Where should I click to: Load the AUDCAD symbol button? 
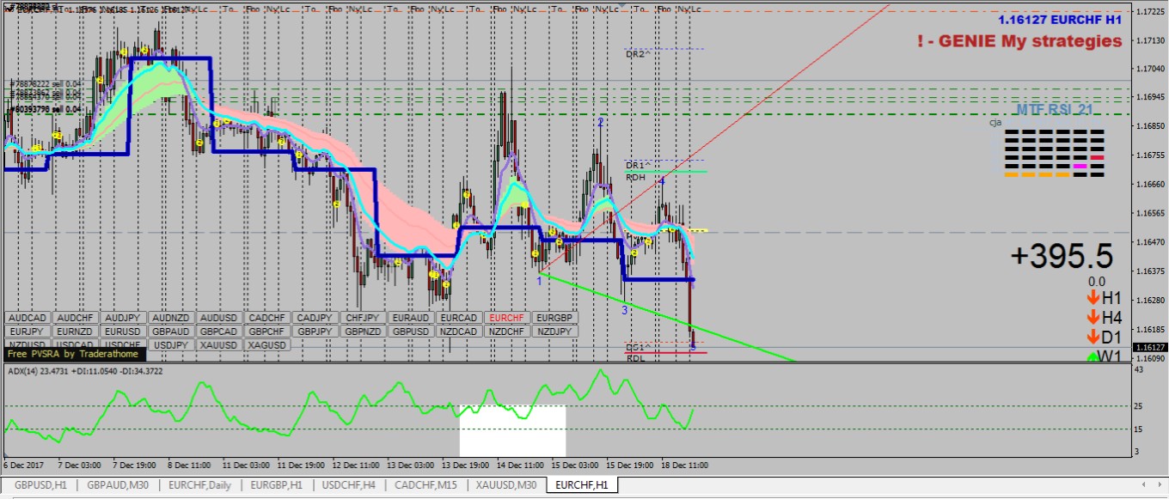28,318
